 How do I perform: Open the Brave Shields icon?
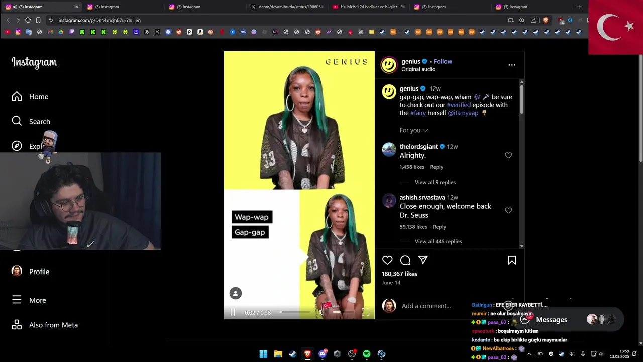coord(546,20)
